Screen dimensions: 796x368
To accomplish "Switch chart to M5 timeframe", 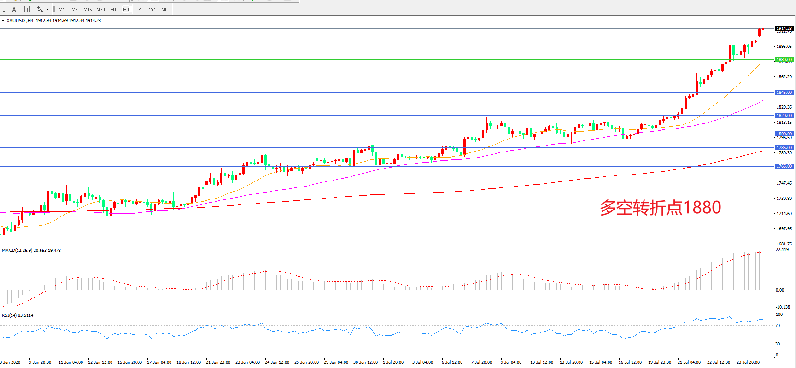I will point(74,9).
